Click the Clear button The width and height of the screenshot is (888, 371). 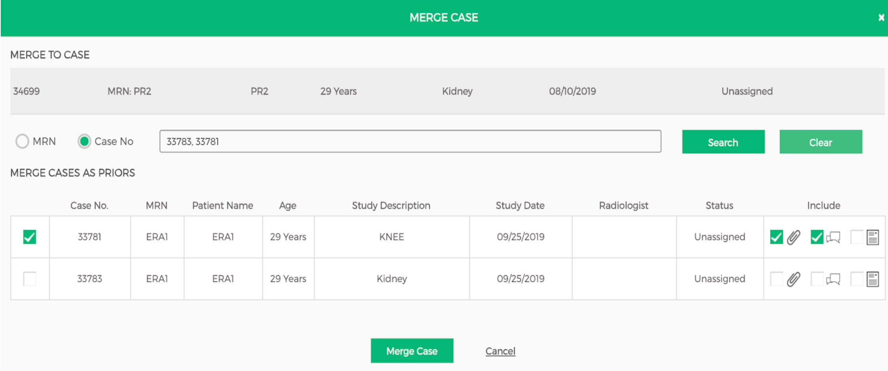820,142
